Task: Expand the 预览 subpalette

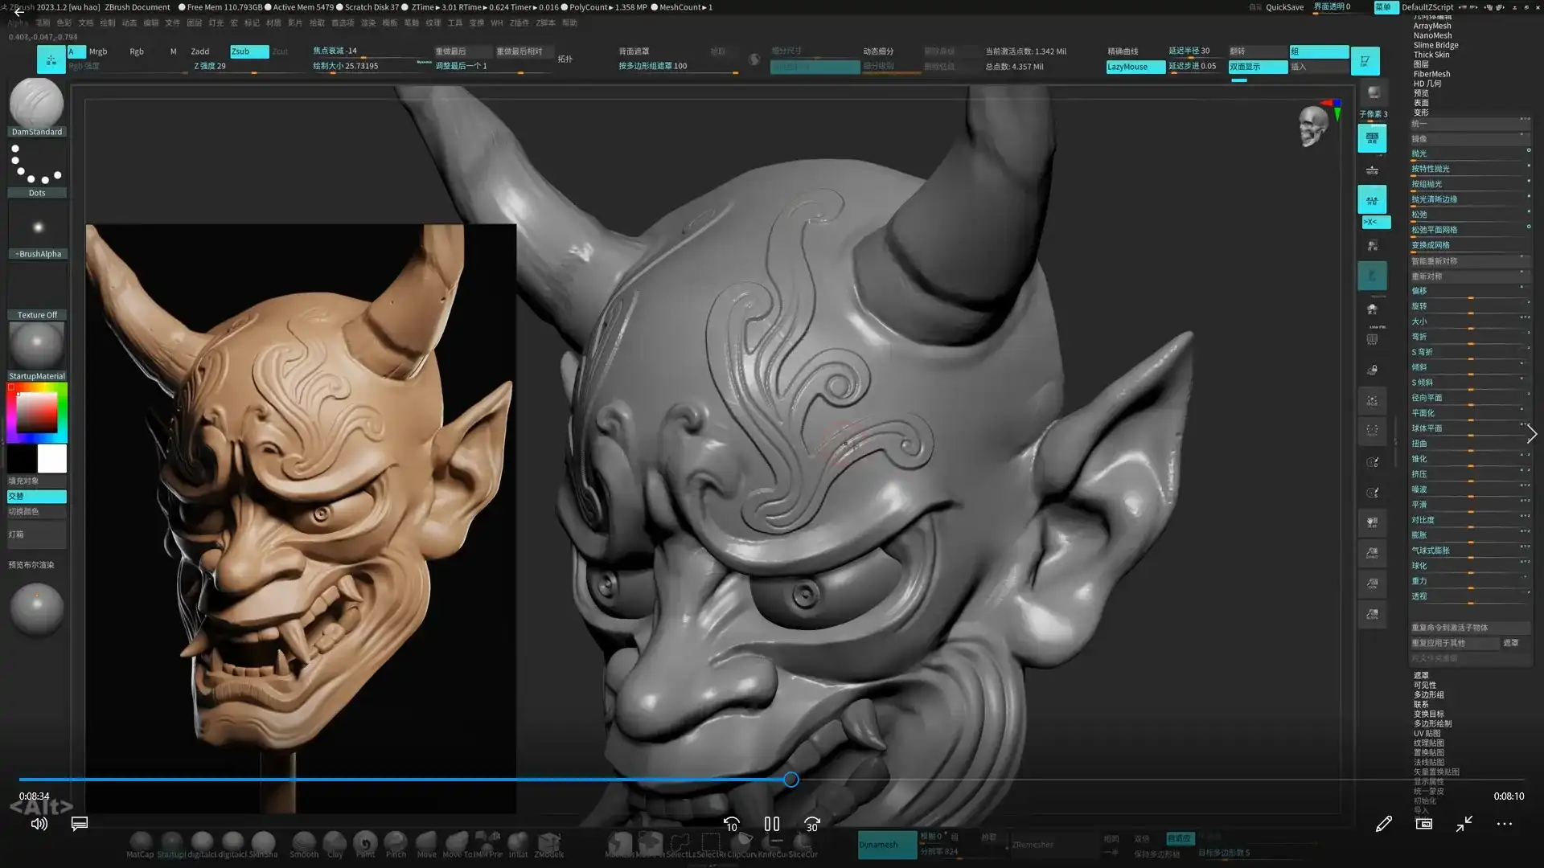Action: pyautogui.click(x=1419, y=92)
